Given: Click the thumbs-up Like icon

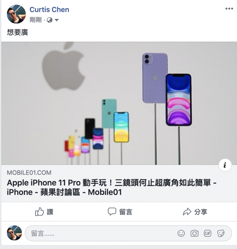Looking at the screenshot, I should (x=39, y=212).
